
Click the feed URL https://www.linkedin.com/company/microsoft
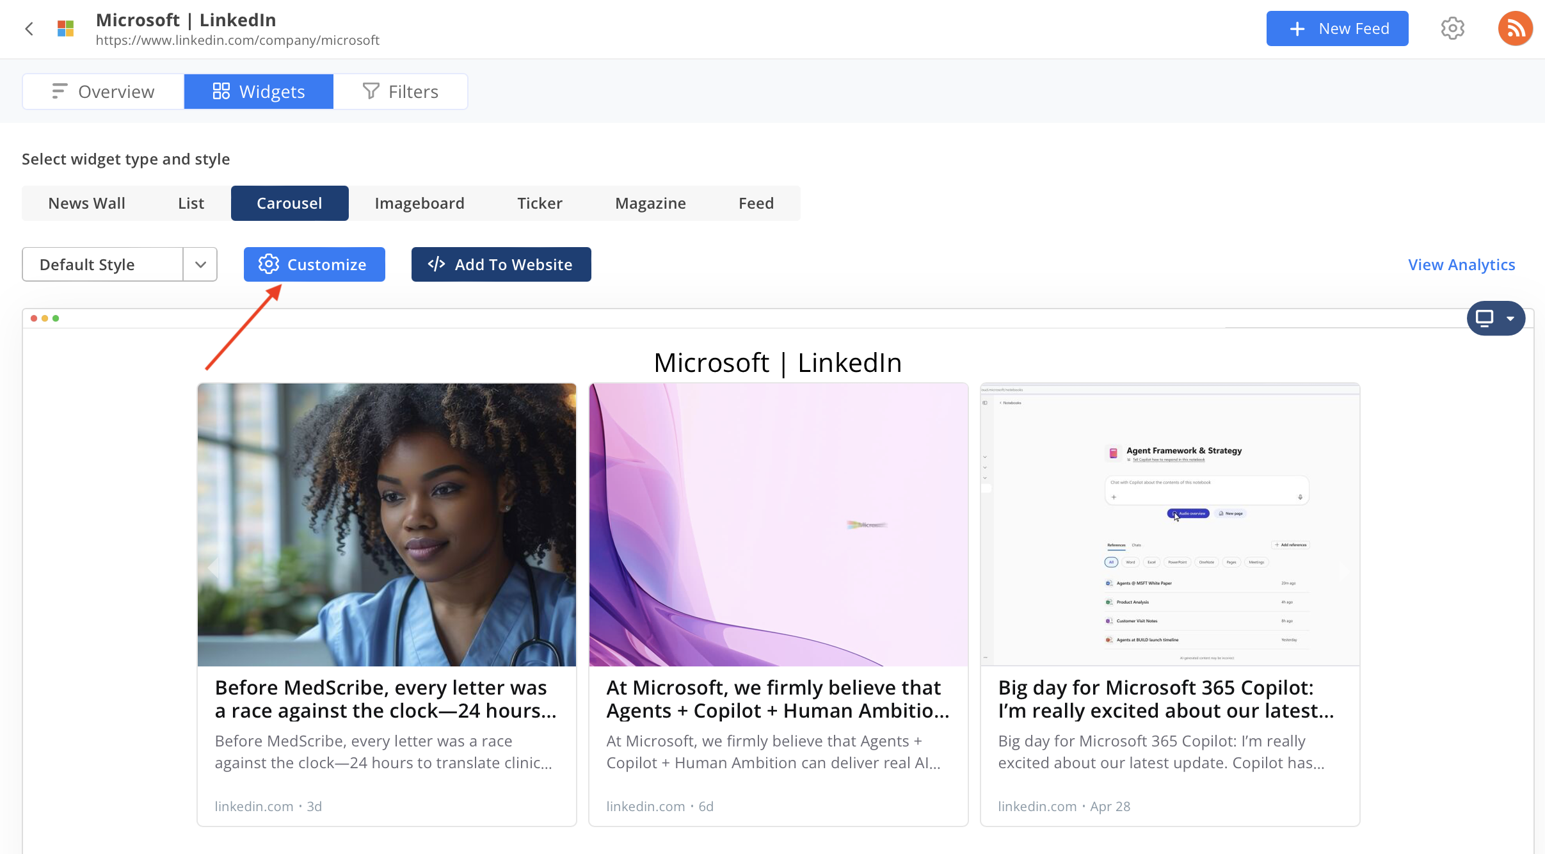237,40
